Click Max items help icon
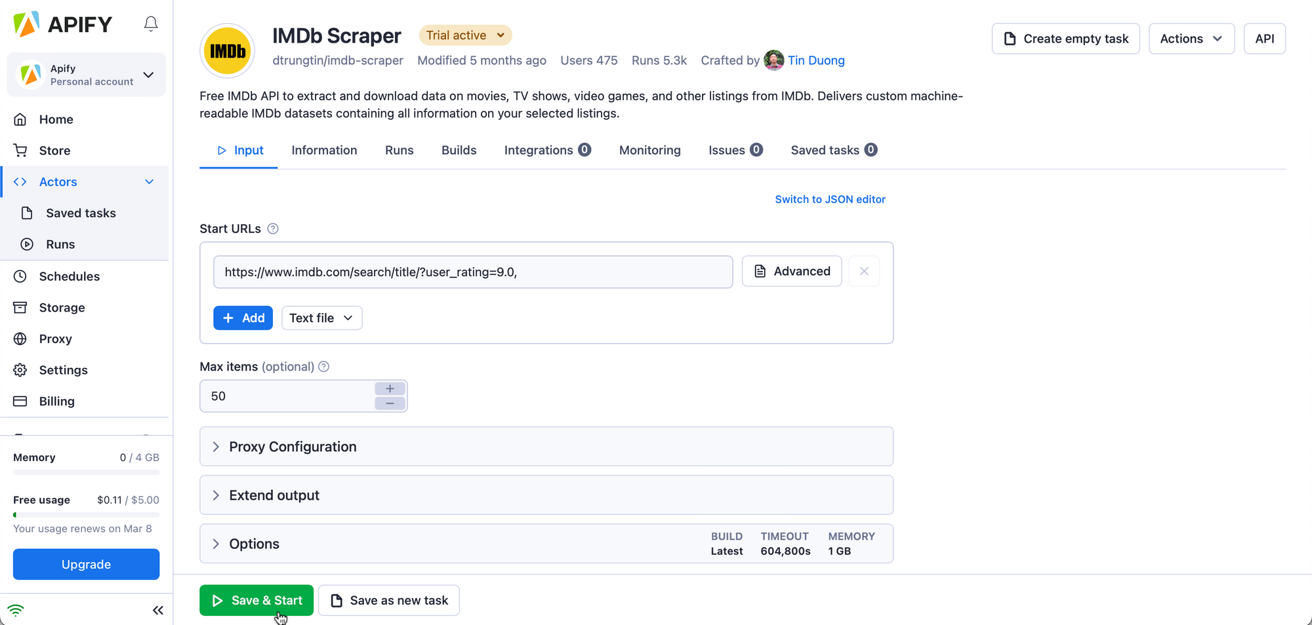This screenshot has height=625, width=1312. (323, 367)
